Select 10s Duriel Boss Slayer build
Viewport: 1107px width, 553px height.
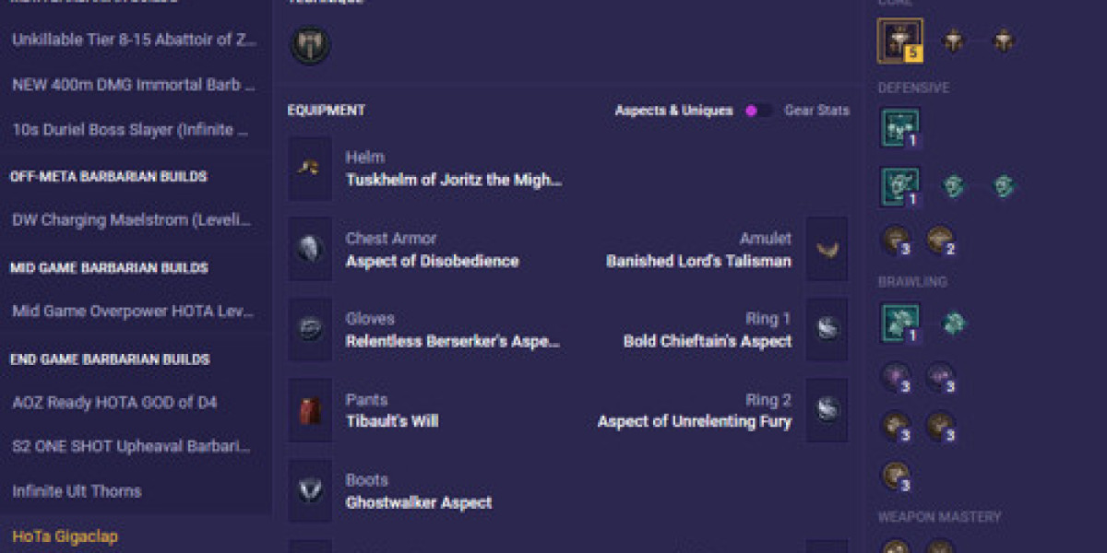(x=130, y=130)
